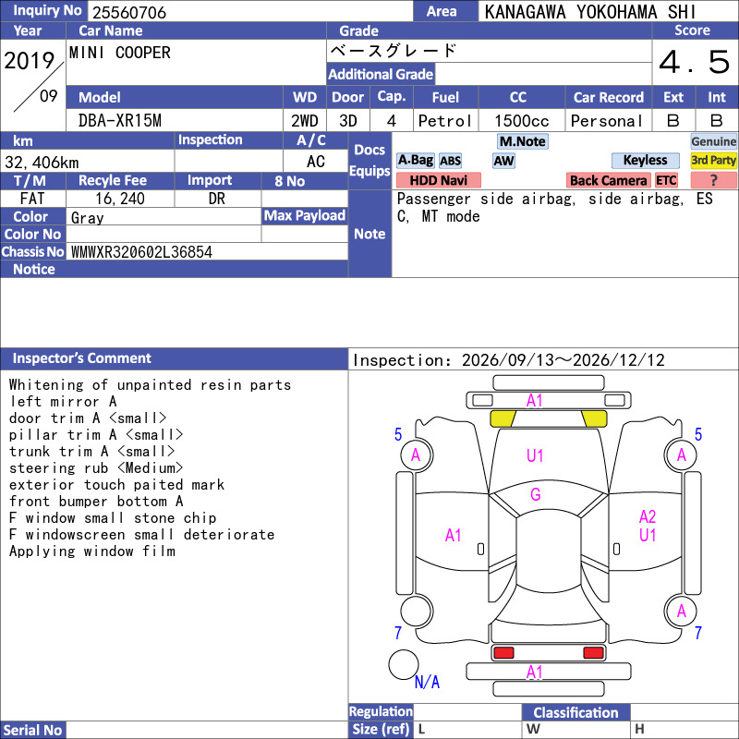Select the HDD Navi badge
This screenshot has height=739, width=739.
438,180
